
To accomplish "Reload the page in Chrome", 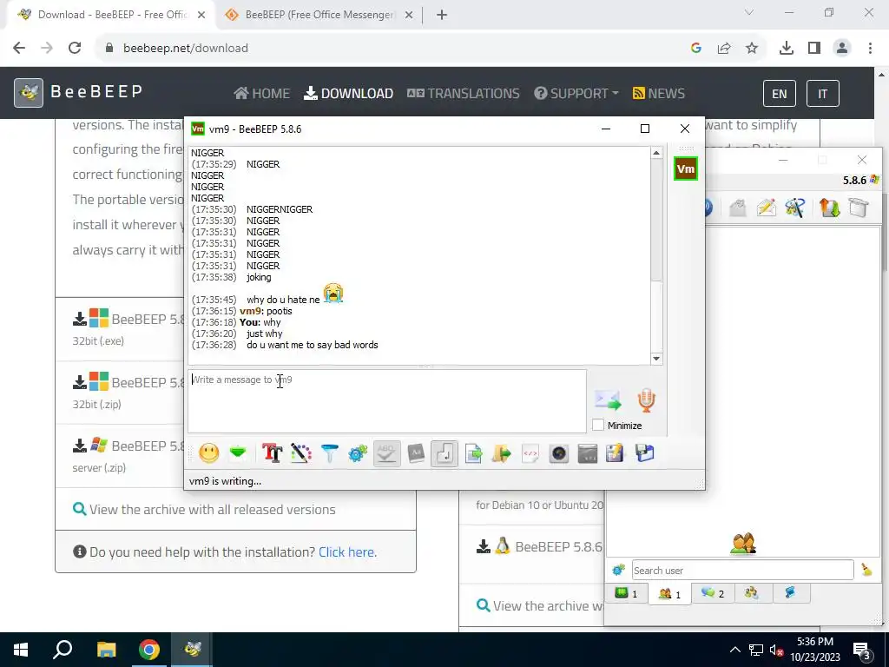I will [x=75, y=49].
